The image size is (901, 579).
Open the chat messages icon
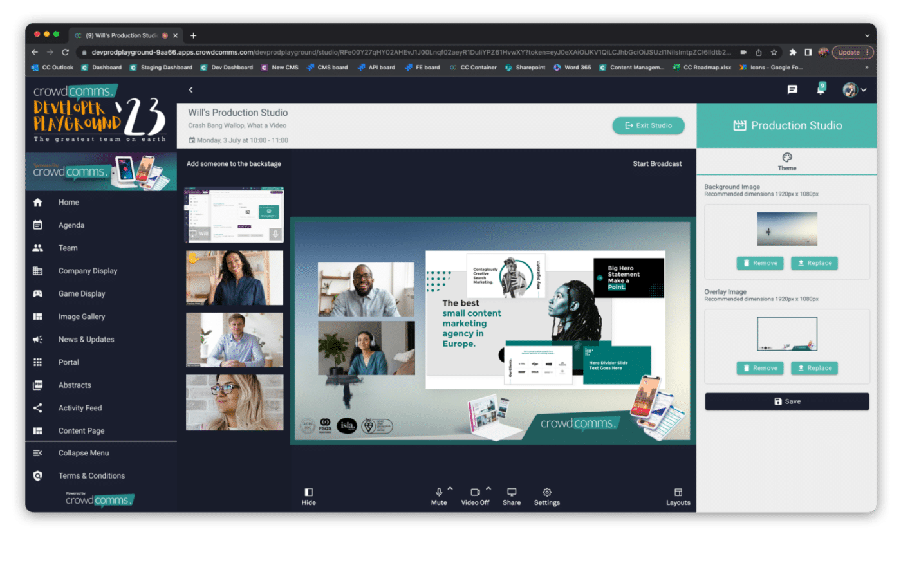793,89
